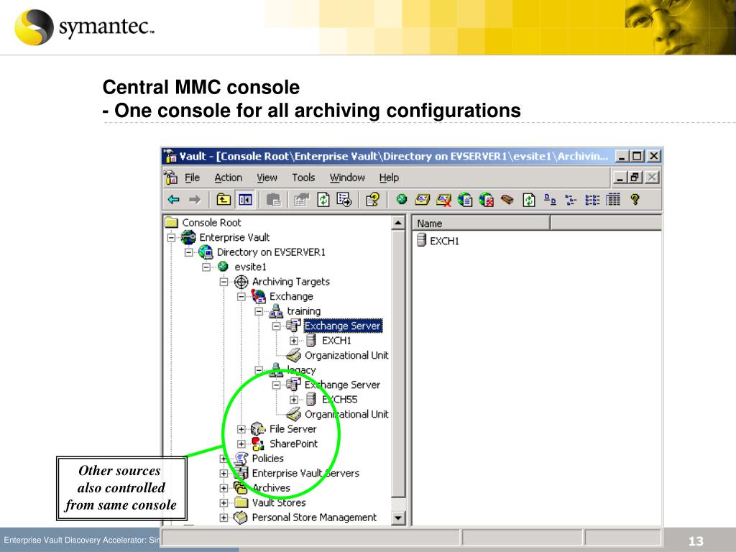Select the Exchange tree item

tap(291, 297)
